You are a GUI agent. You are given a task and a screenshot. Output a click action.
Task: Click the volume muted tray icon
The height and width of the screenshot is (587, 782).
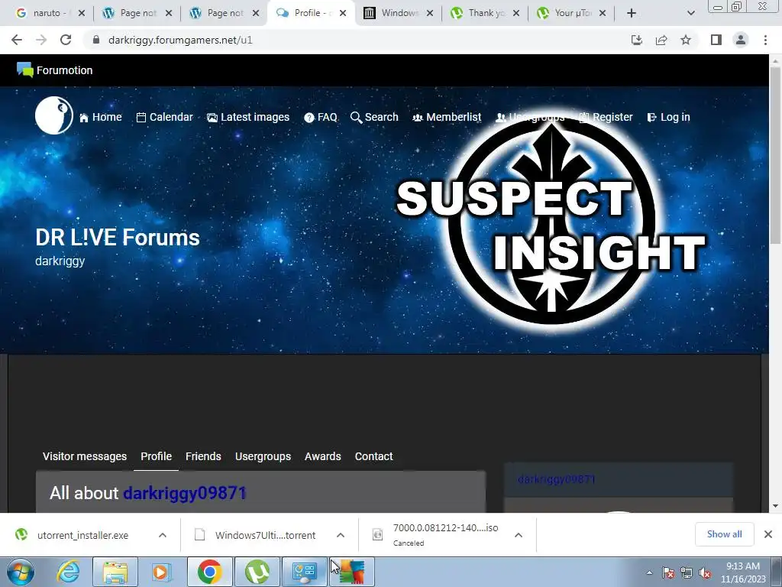click(705, 573)
